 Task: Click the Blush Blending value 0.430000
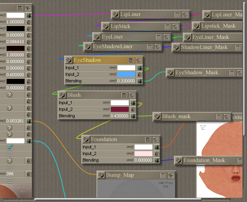click(x=119, y=116)
